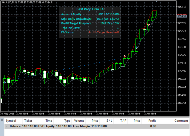Click the Profit column header

point(152,121)
